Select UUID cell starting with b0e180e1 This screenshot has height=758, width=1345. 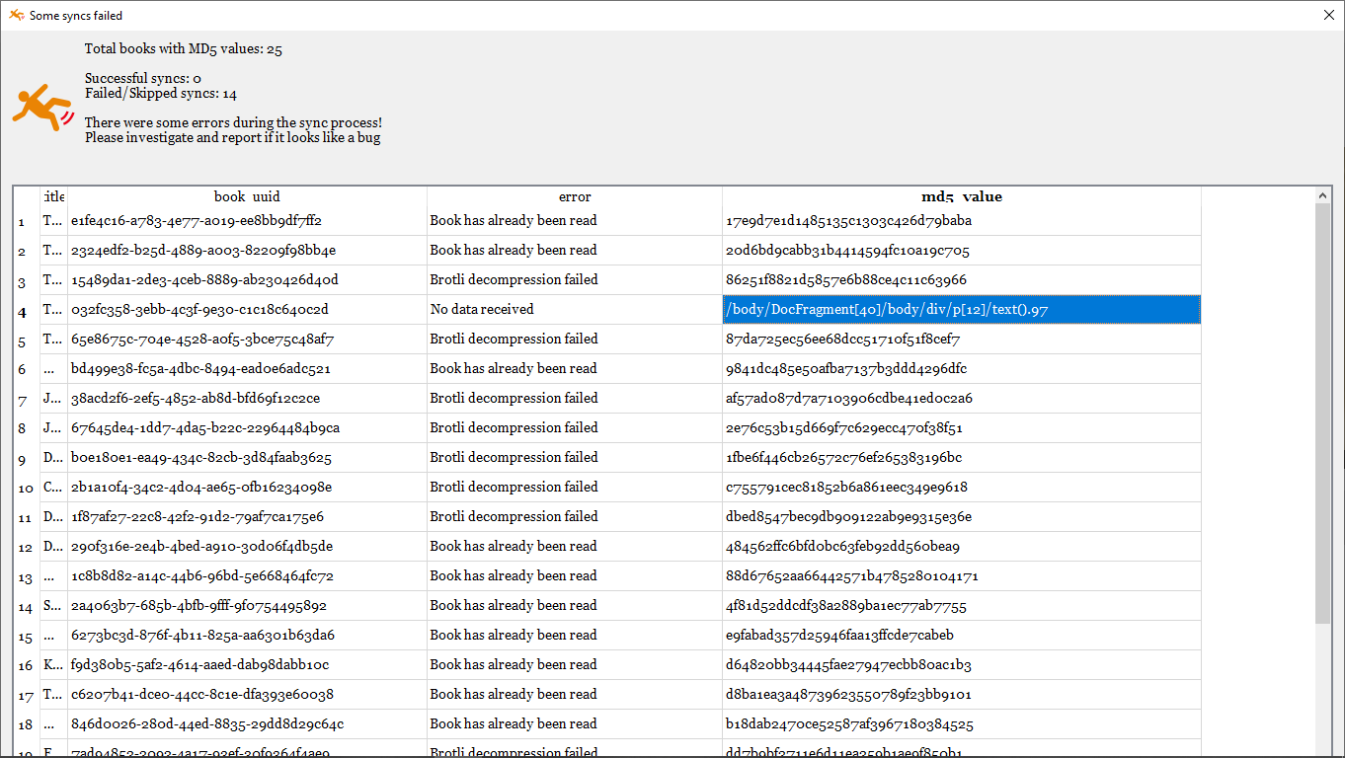click(247, 458)
